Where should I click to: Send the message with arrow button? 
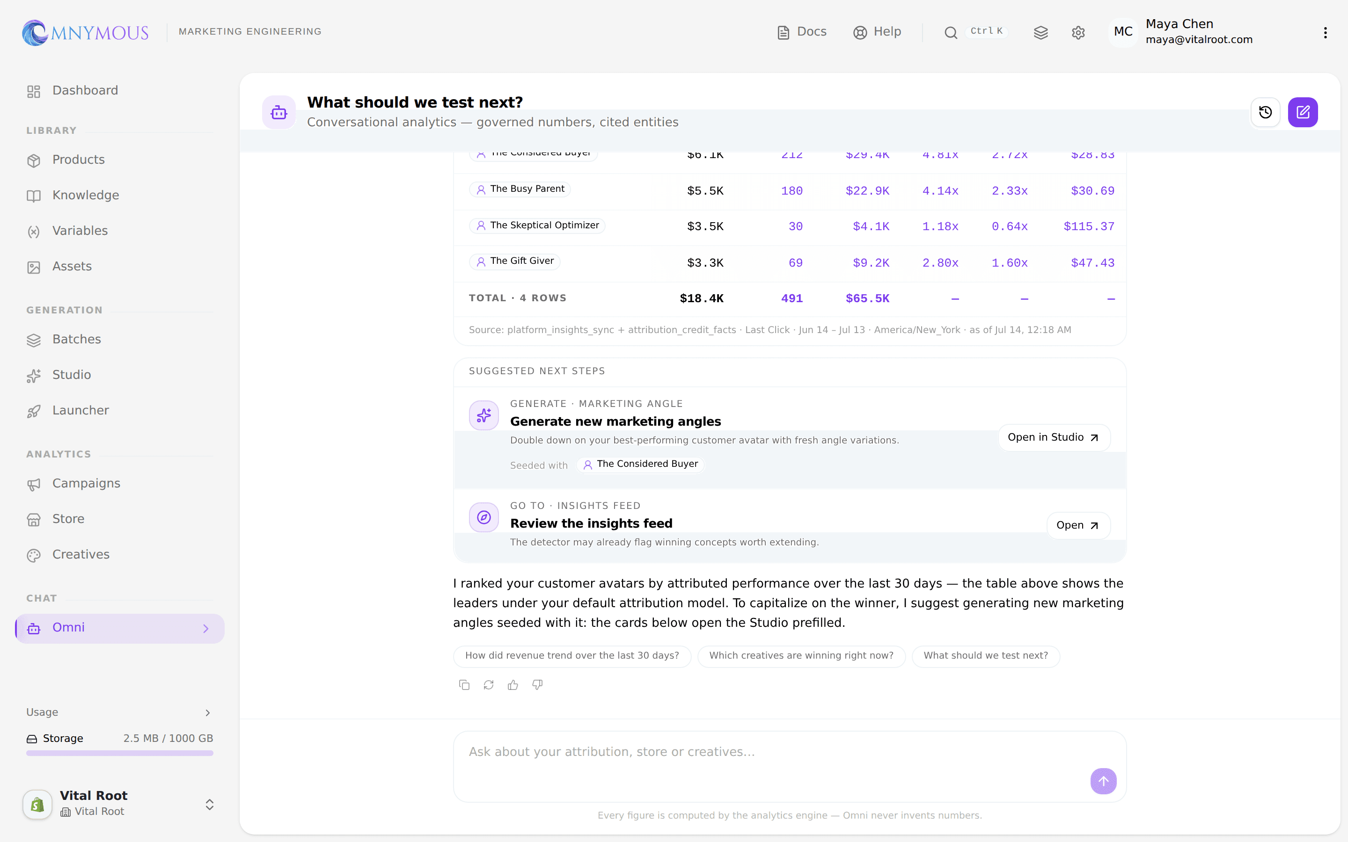(1103, 781)
